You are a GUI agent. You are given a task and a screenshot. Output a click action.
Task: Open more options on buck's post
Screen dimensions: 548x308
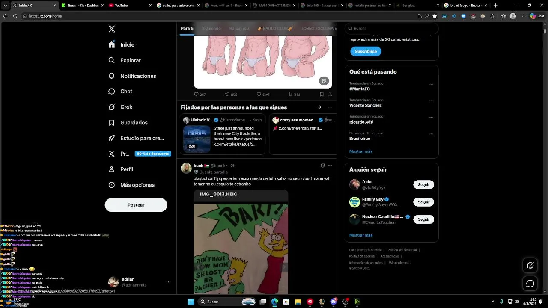330,166
